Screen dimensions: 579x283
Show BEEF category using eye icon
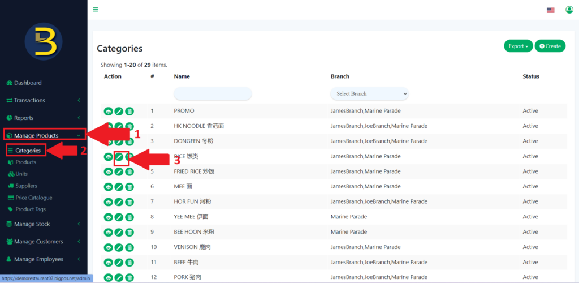108,263
